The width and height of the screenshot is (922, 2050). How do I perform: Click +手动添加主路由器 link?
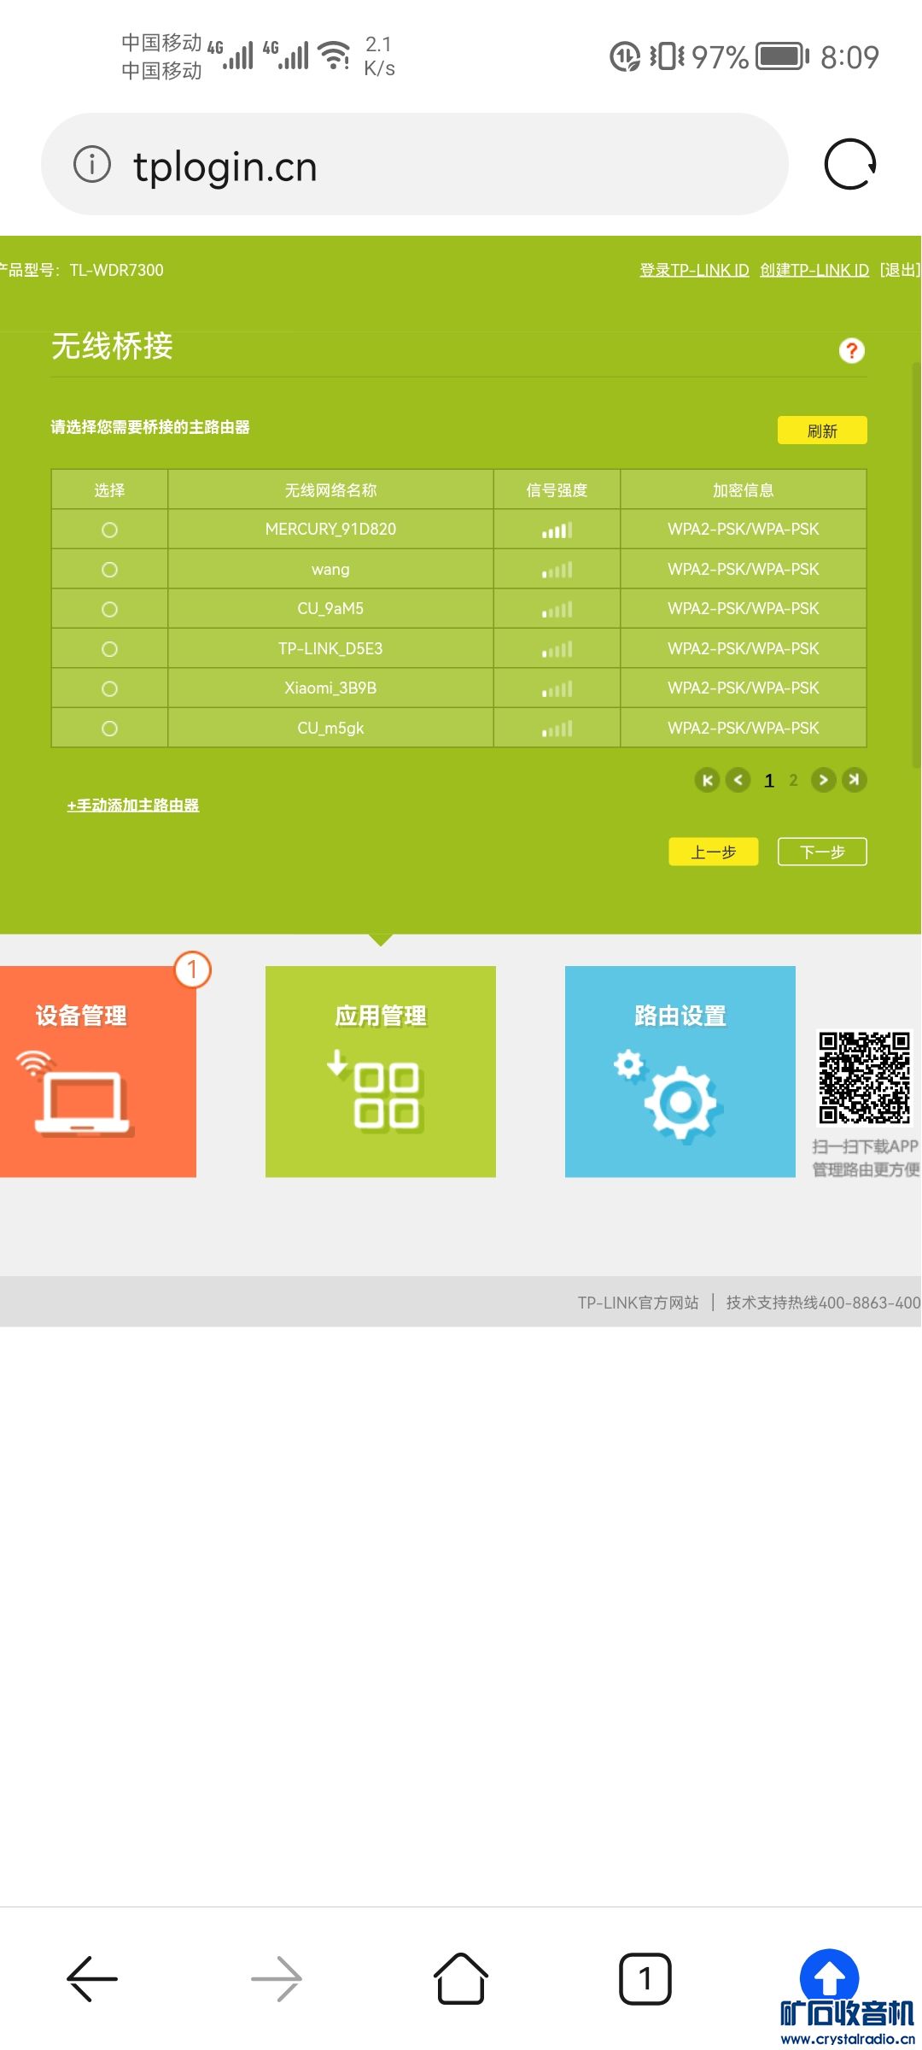[x=133, y=805]
